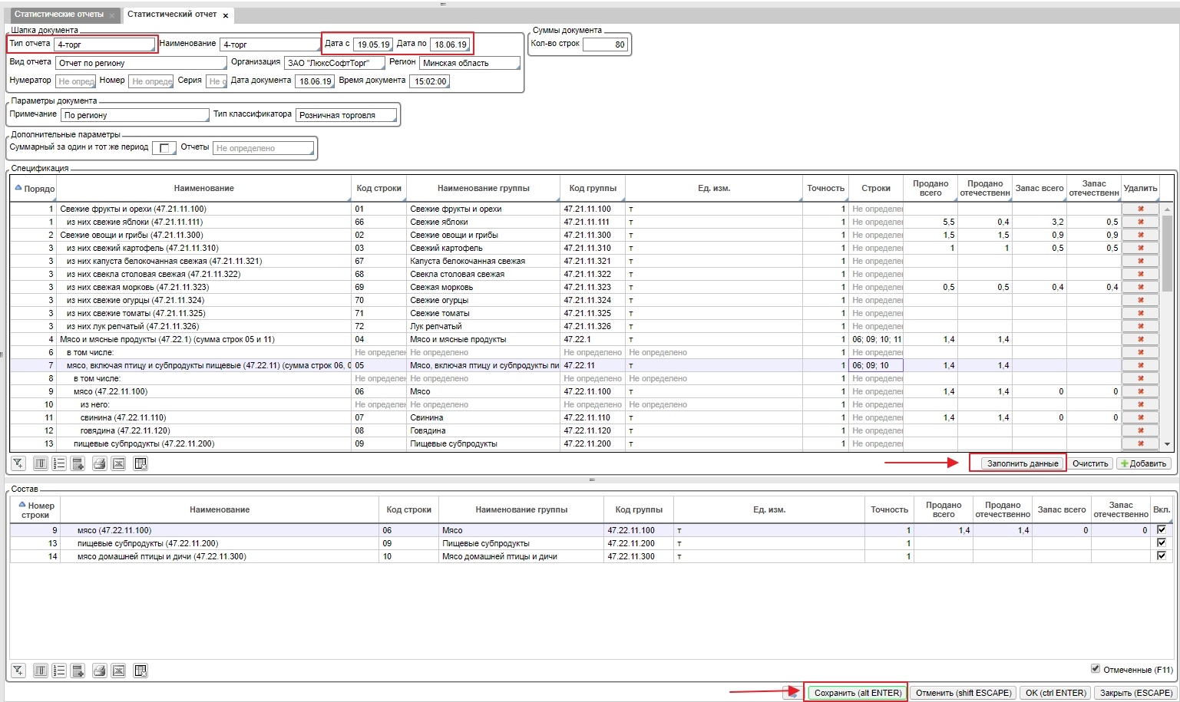Open the 'Тип отчета' dropdown field
Screen dimensions: 1180x702
(x=104, y=44)
